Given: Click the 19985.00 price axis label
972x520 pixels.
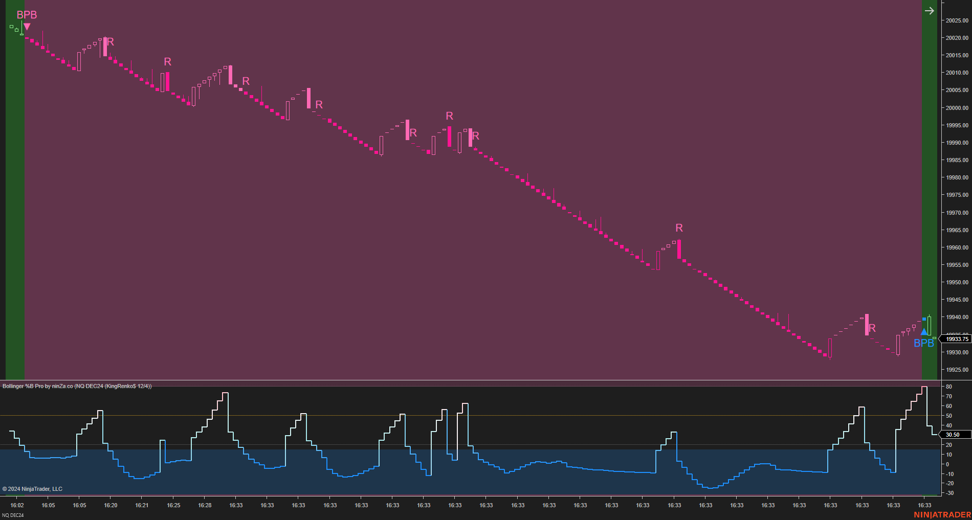Looking at the screenshot, I should pos(957,160).
